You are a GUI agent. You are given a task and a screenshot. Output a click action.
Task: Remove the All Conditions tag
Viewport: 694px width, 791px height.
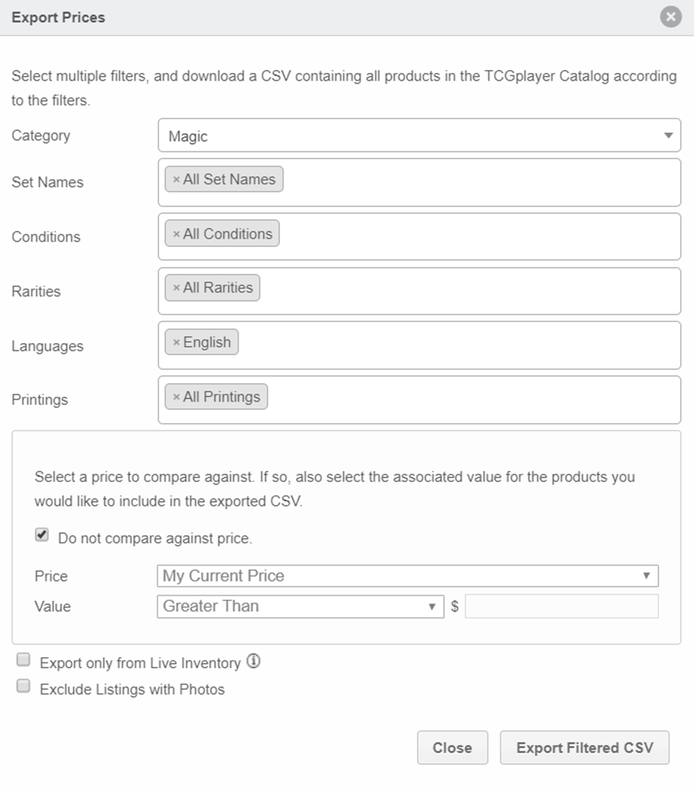pyautogui.click(x=176, y=234)
